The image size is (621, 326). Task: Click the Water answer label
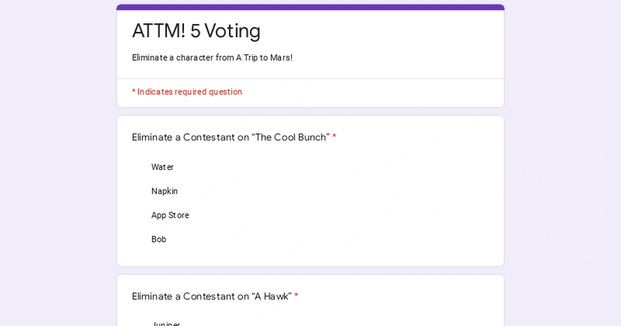(162, 167)
